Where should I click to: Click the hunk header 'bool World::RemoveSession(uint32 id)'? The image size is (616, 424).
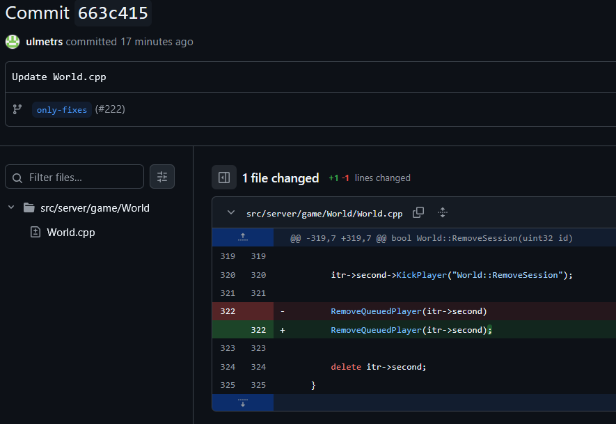click(482, 238)
